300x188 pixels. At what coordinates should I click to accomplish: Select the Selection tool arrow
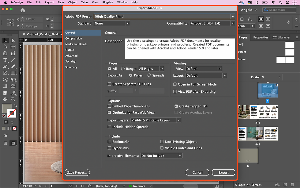5,40
